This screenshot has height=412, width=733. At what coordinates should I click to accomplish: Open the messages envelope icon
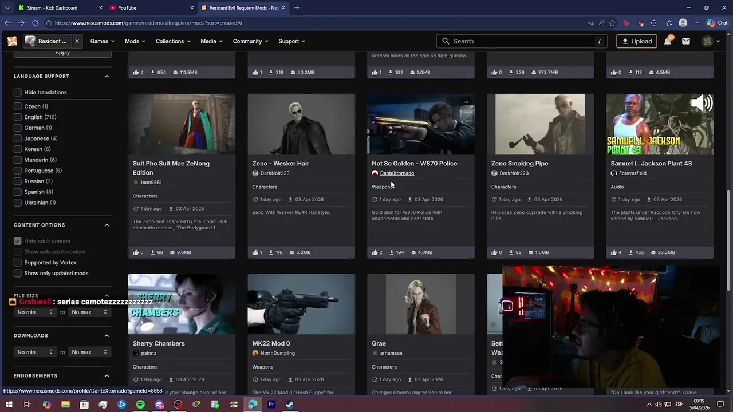click(x=686, y=41)
